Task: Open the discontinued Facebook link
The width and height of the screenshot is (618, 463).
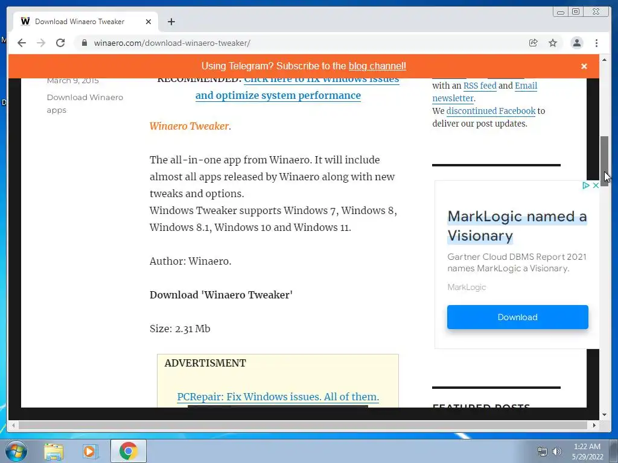Action: (x=491, y=111)
